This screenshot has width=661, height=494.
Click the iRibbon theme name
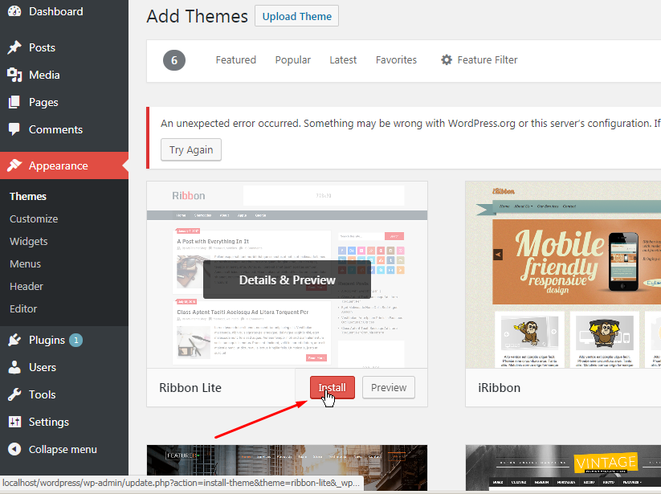499,388
